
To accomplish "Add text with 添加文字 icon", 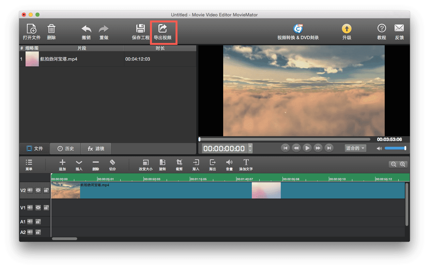I will point(246,165).
